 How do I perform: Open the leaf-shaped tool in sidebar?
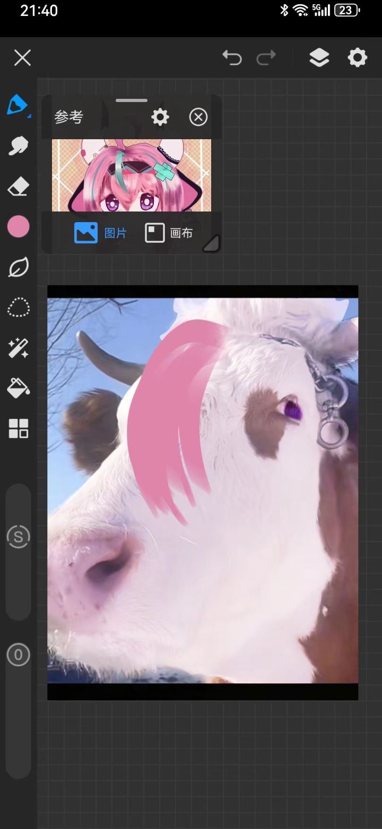coord(18,267)
